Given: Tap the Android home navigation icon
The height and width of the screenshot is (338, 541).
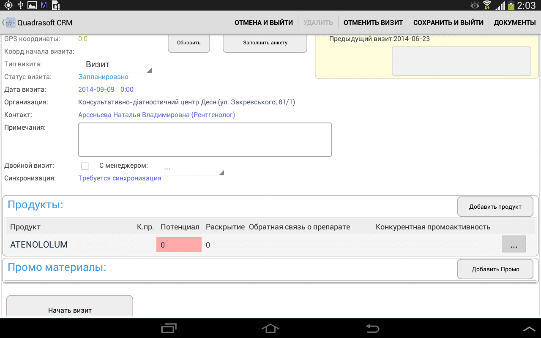Looking at the screenshot, I should 270,328.
